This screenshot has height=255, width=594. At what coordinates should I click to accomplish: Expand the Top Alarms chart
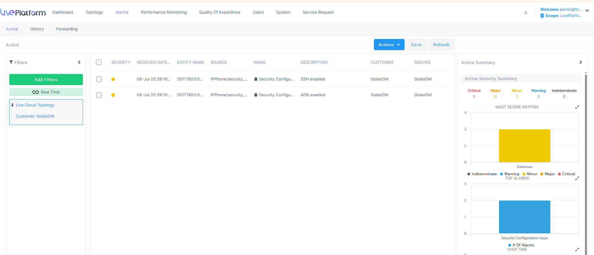click(x=577, y=179)
